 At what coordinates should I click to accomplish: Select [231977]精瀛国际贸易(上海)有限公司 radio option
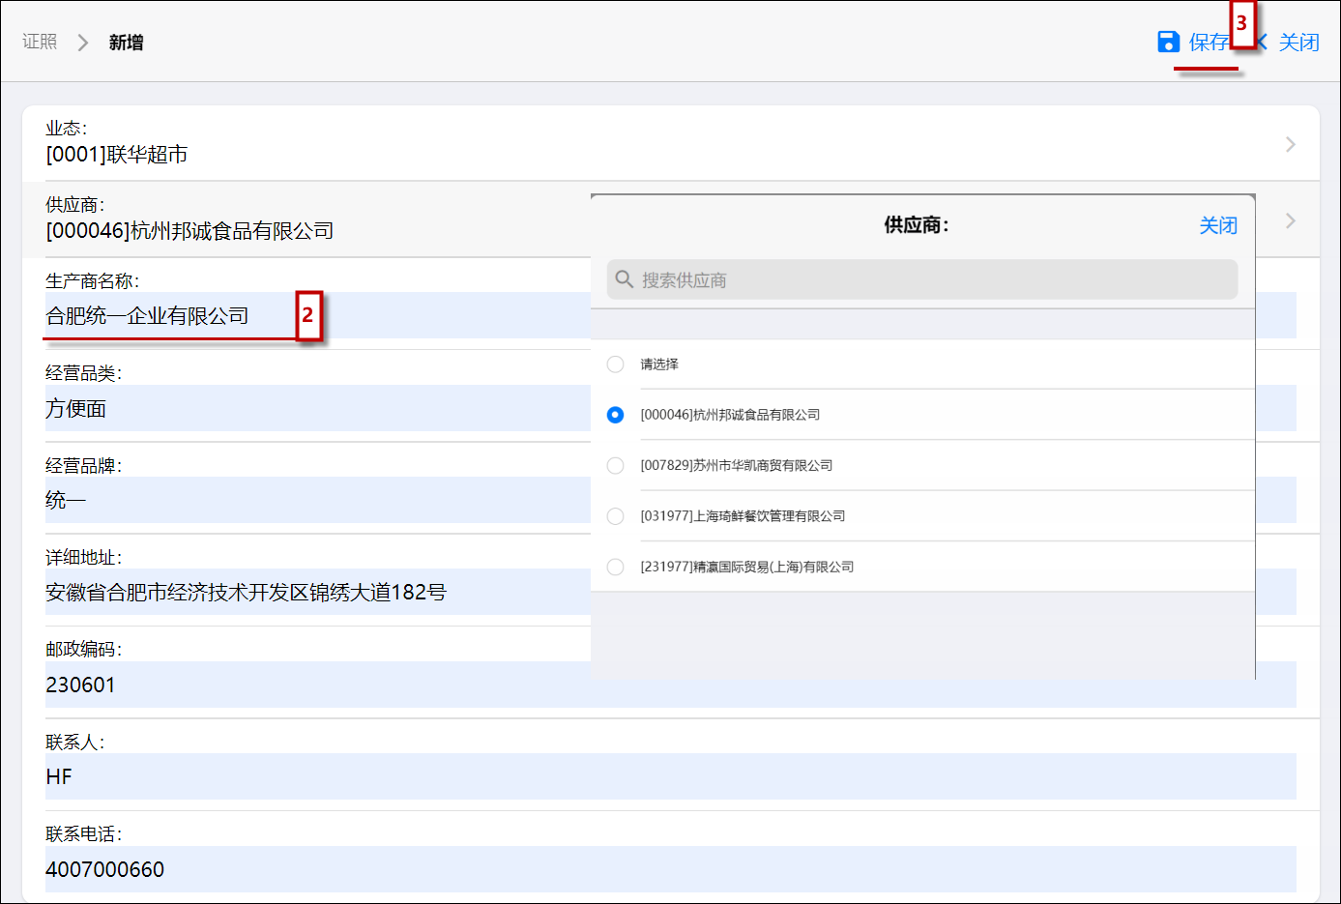(x=615, y=567)
